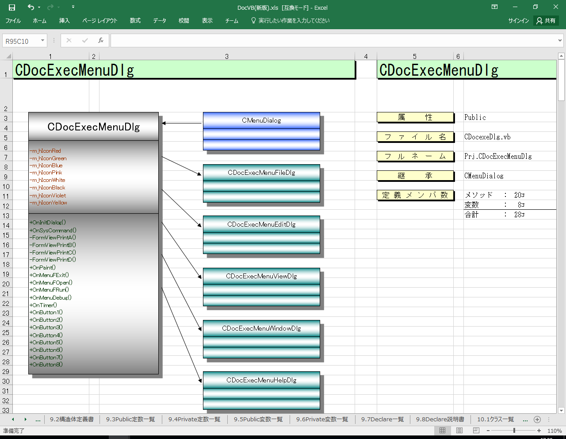The height and width of the screenshot is (439, 566).
Task: Click the Undo arrow icon
Action: coord(31,7)
